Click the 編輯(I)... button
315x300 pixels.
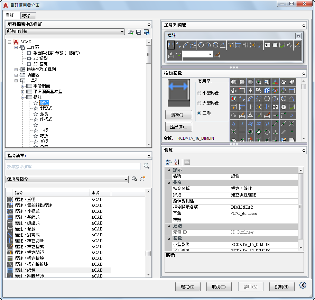(x=179, y=115)
